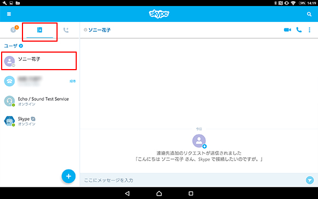Viewport: 318px width, 199px height.
Task: Tap the phone contact avatar icon
Action: pos(9,81)
